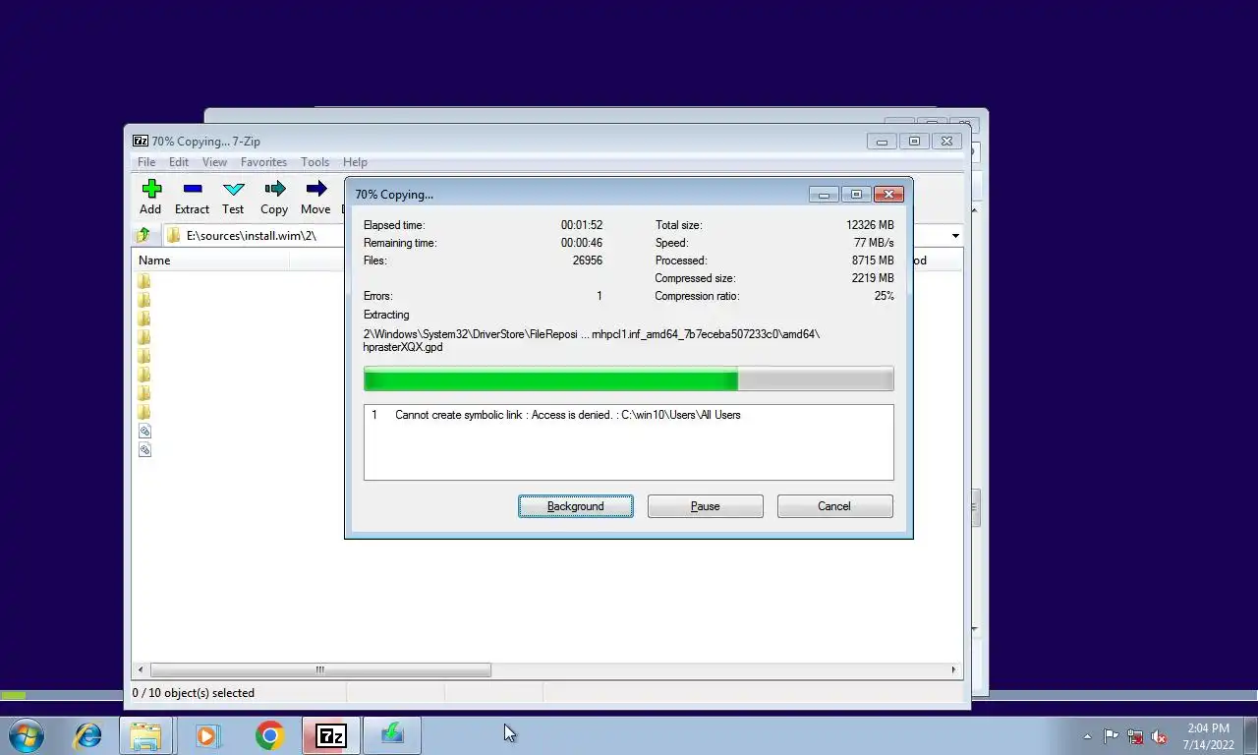This screenshot has width=1258, height=755.
Task: Click the horizontal scrollbar right arrow
Action: tap(953, 669)
